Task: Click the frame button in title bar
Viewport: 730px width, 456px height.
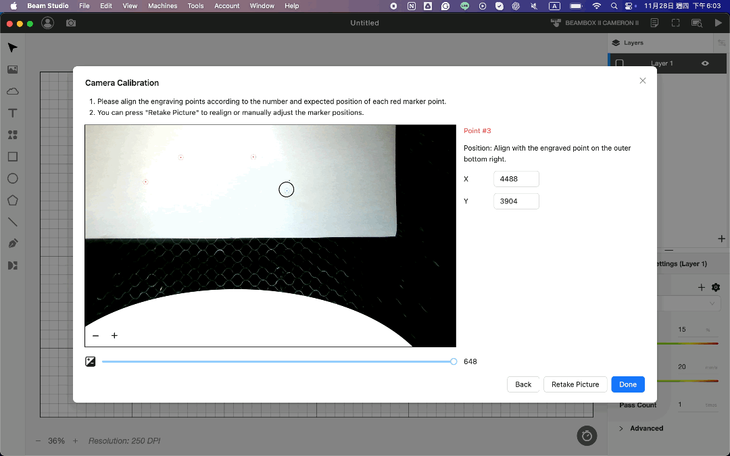Action: click(x=675, y=23)
